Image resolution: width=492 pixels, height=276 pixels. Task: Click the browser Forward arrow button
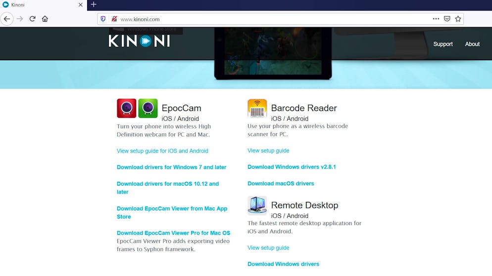coord(20,19)
